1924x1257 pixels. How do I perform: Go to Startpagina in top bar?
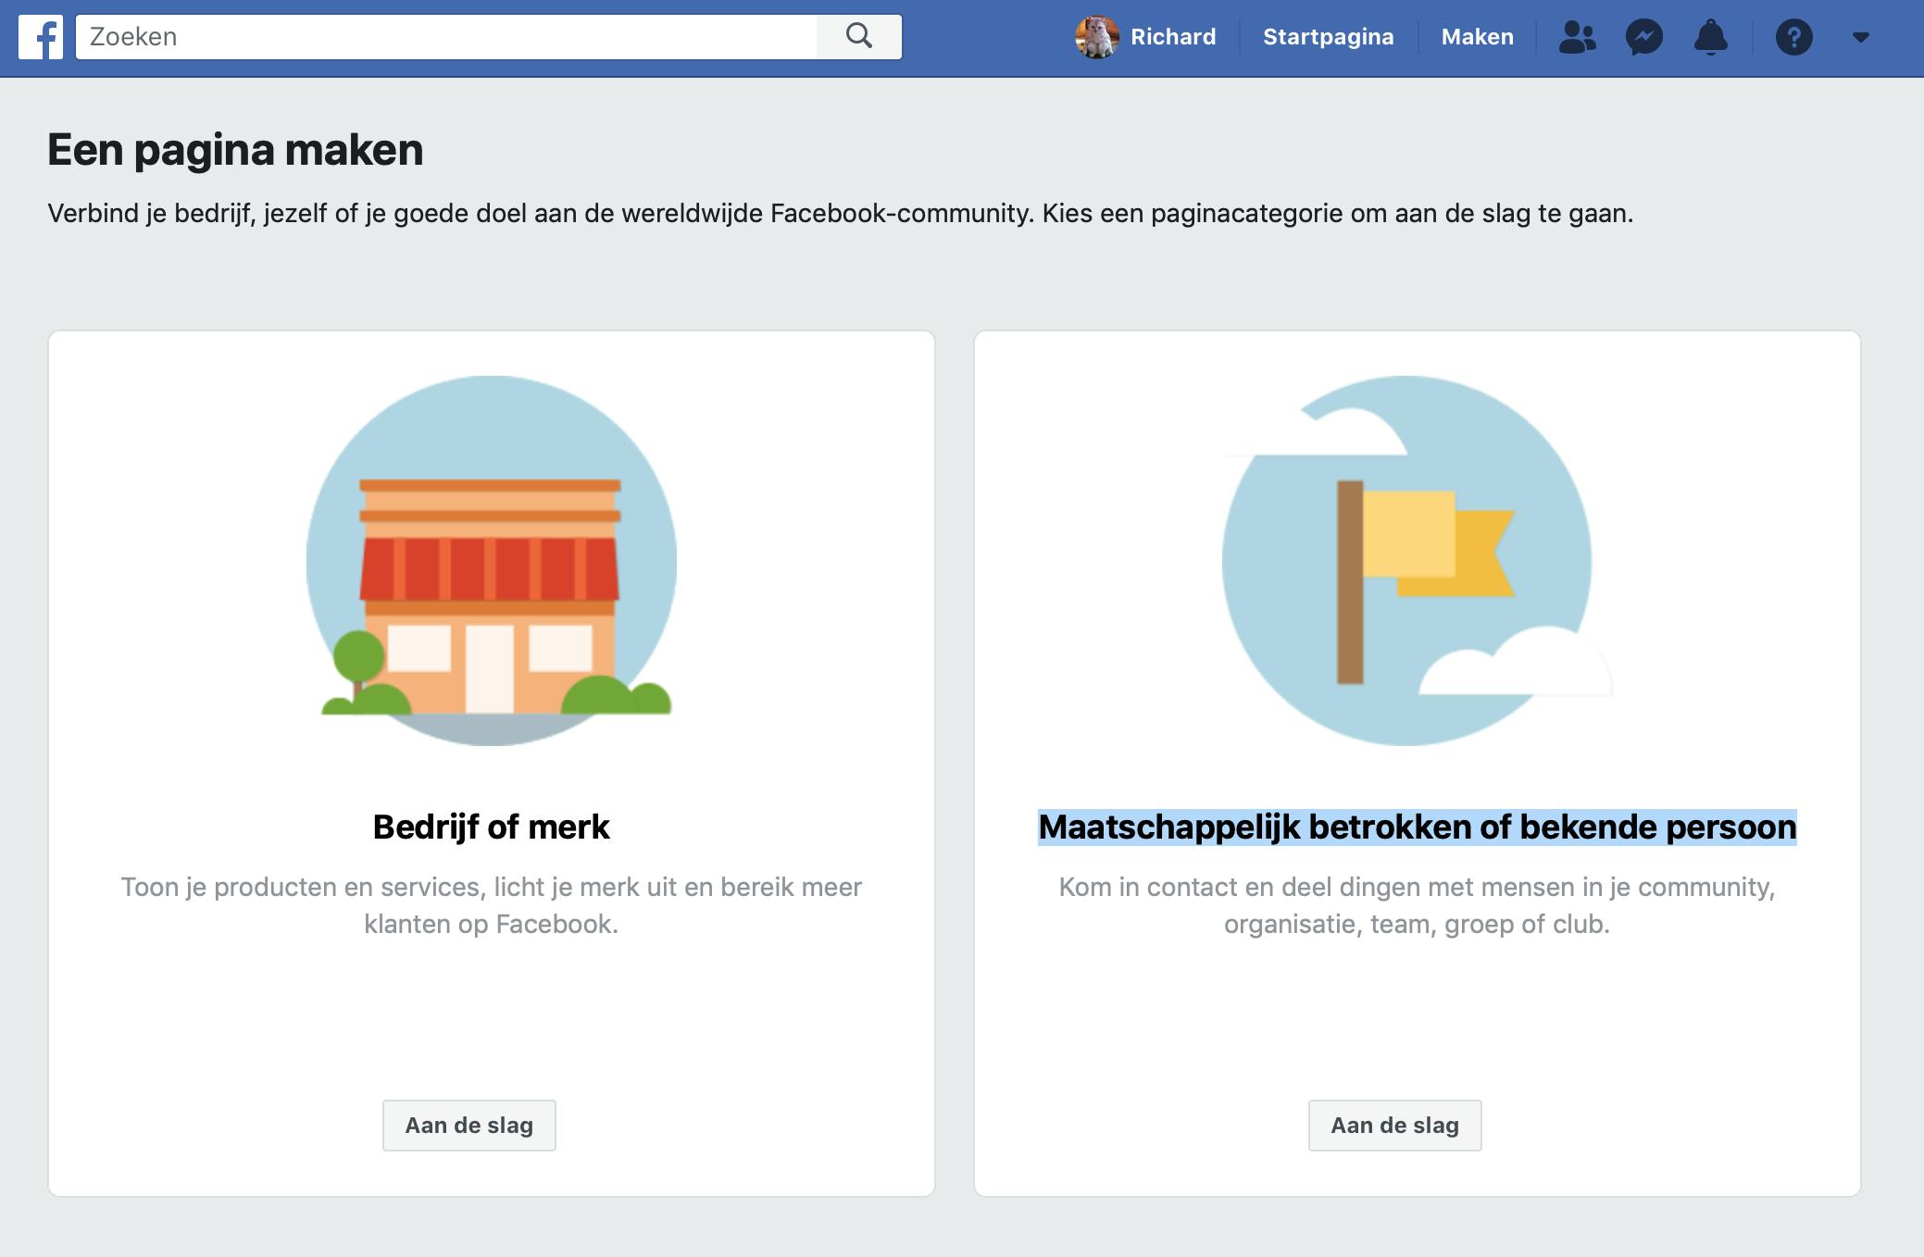tap(1328, 37)
